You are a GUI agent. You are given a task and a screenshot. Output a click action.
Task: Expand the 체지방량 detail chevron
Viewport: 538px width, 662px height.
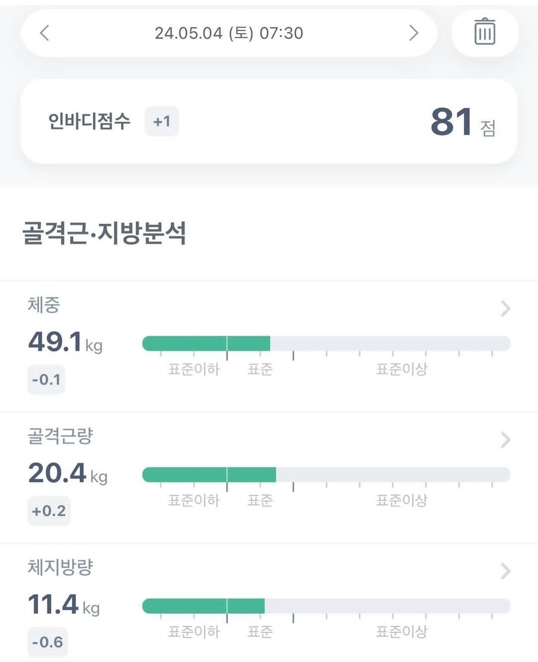pyautogui.click(x=505, y=571)
